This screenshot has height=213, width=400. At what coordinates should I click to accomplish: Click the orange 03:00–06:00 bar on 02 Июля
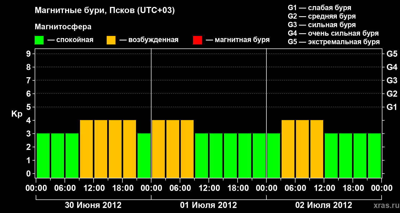click(x=288, y=149)
